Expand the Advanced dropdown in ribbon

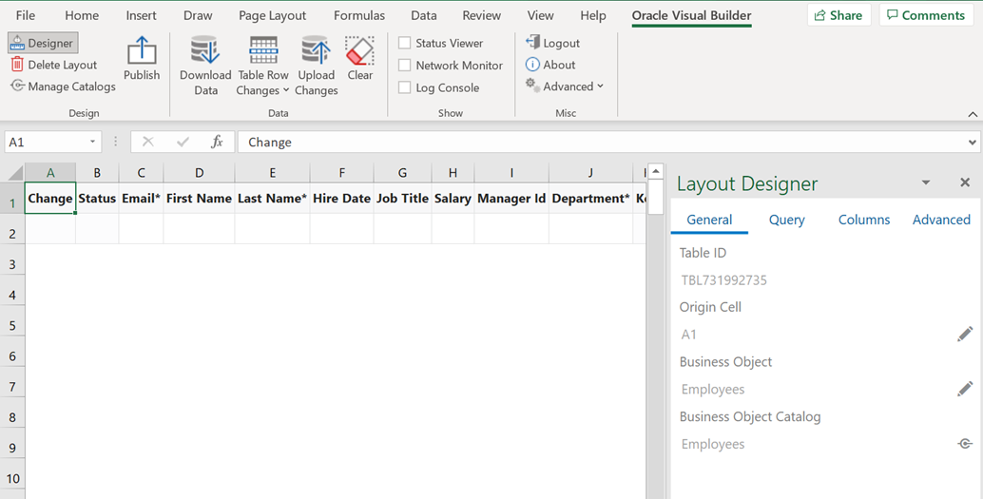pyautogui.click(x=565, y=86)
